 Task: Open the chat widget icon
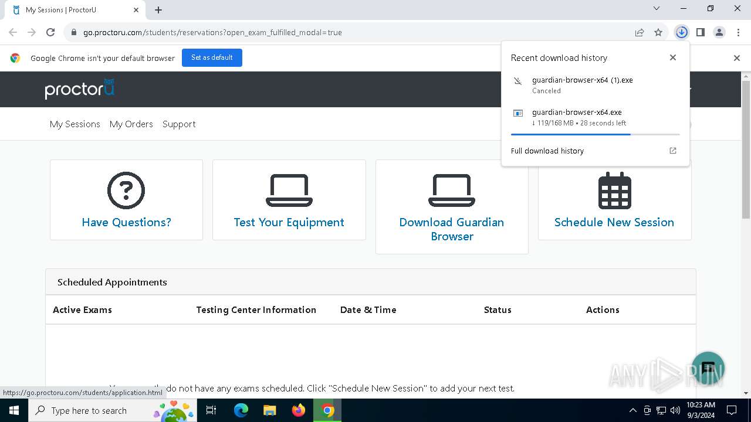pyautogui.click(x=708, y=368)
